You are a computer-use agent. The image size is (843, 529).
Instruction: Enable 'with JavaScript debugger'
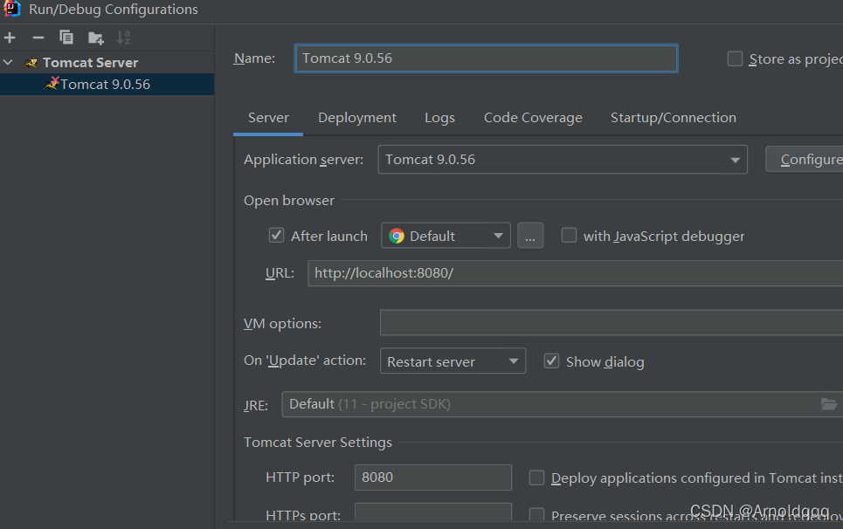click(x=569, y=235)
